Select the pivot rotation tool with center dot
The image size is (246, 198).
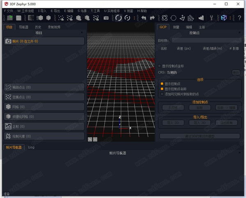tap(127, 18)
